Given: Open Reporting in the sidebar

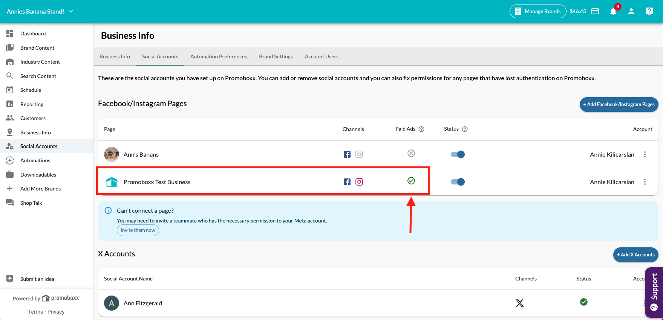Looking at the screenshot, I should [x=47, y=104].
